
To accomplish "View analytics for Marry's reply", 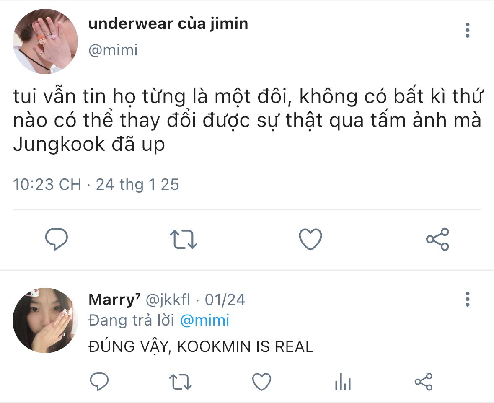I will click(343, 382).
